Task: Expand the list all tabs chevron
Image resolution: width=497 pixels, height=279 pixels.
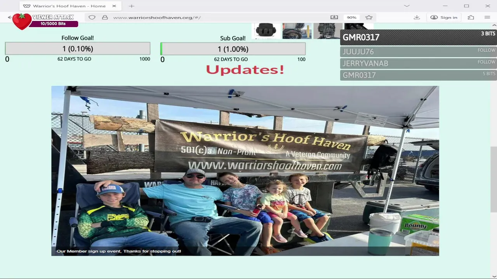Action: pyautogui.click(x=407, y=6)
